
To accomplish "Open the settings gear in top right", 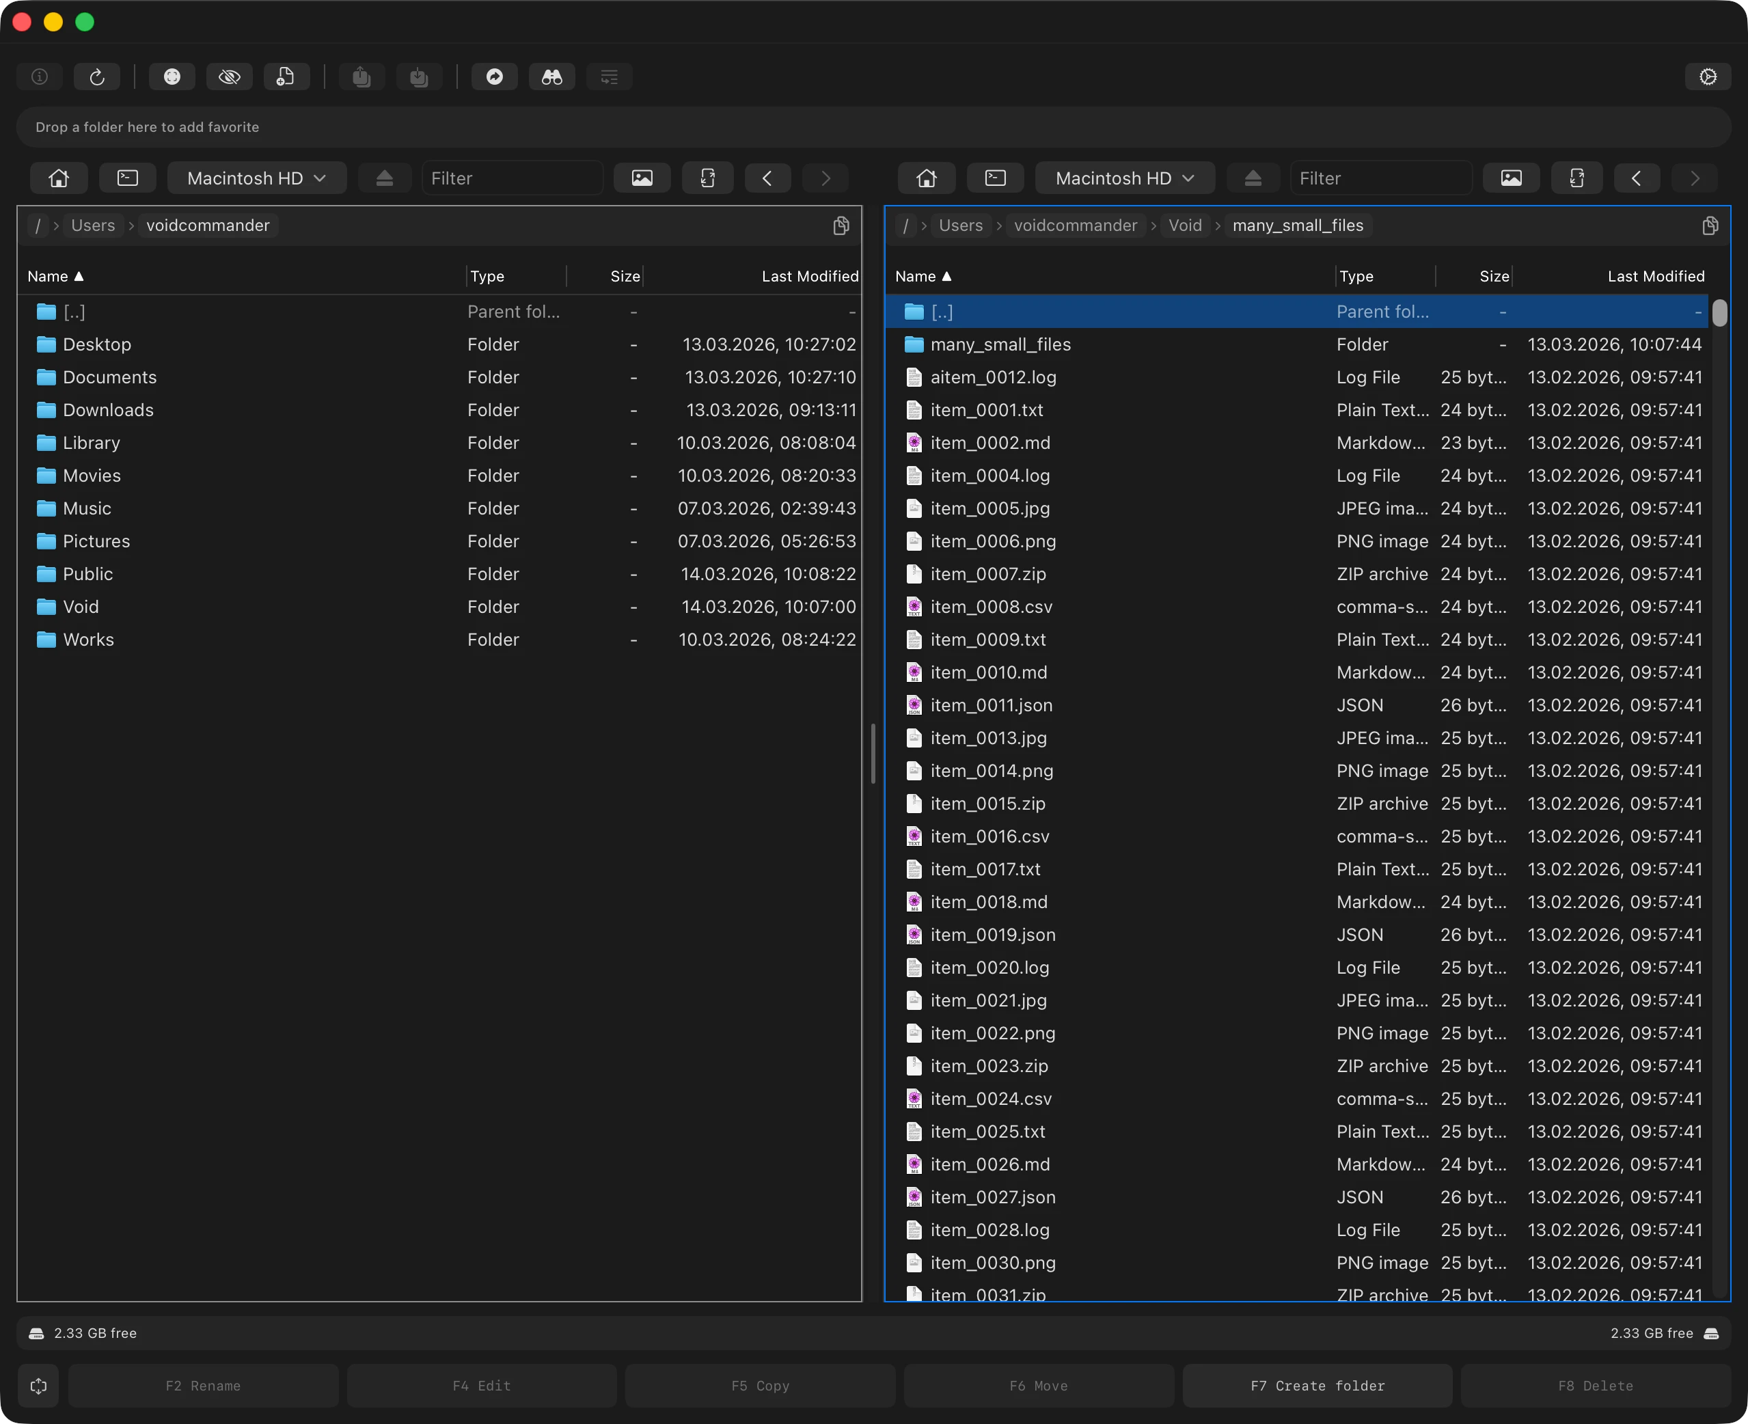I will (x=1708, y=77).
